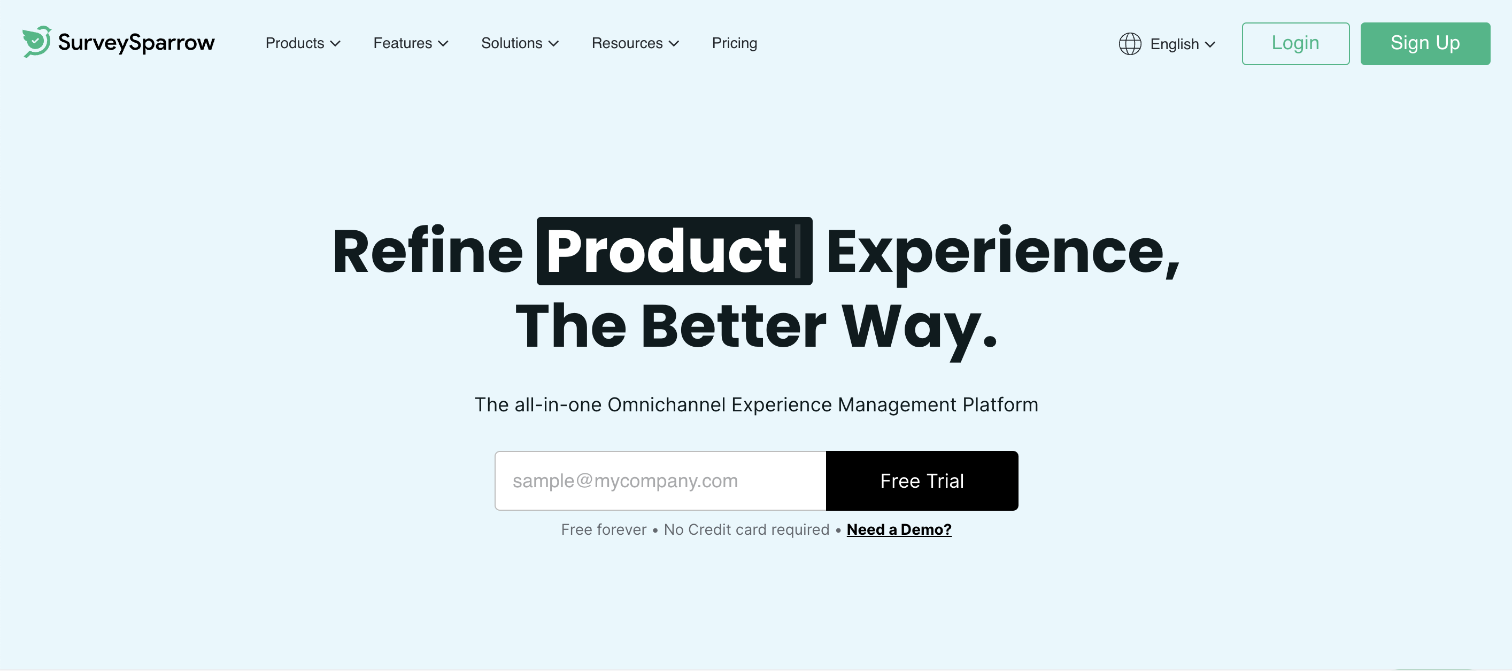Click the Login button
Screen dimensions: 1512x671
1295,43
